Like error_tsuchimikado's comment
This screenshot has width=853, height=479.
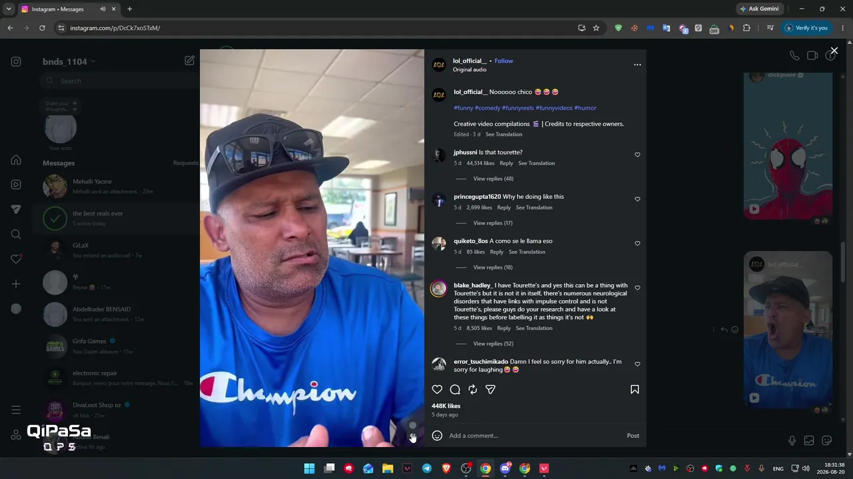tap(637, 364)
